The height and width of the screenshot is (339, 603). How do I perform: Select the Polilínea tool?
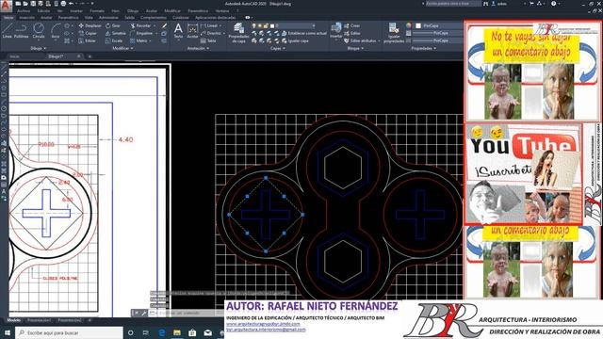[x=21, y=31]
